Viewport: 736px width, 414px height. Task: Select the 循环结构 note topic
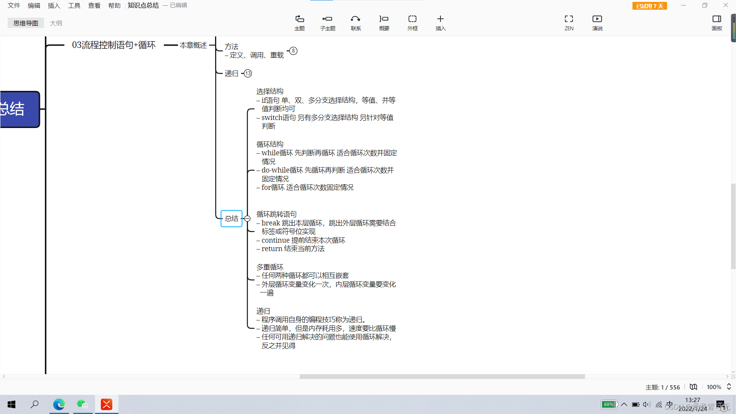point(327,166)
